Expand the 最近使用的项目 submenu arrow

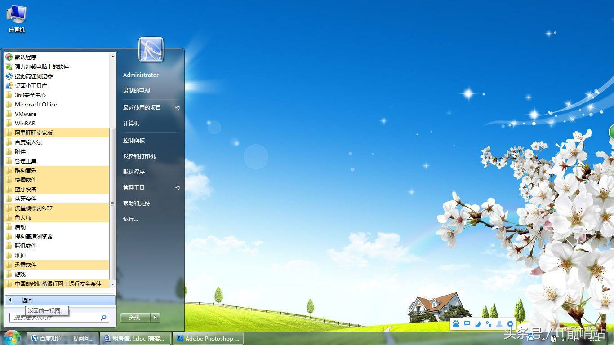(178, 107)
